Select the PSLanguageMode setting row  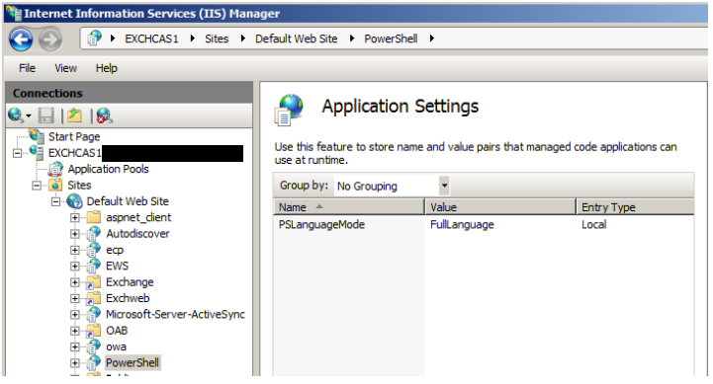coord(484,225)
